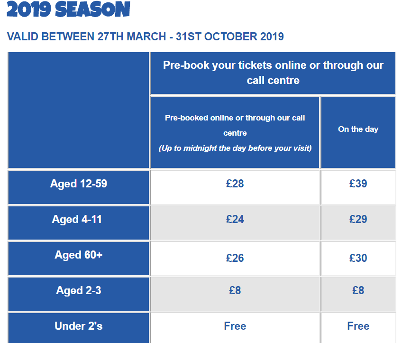The image size is (402, 343).
Task: Click the Aged 60+ row label
Action: 79,255
